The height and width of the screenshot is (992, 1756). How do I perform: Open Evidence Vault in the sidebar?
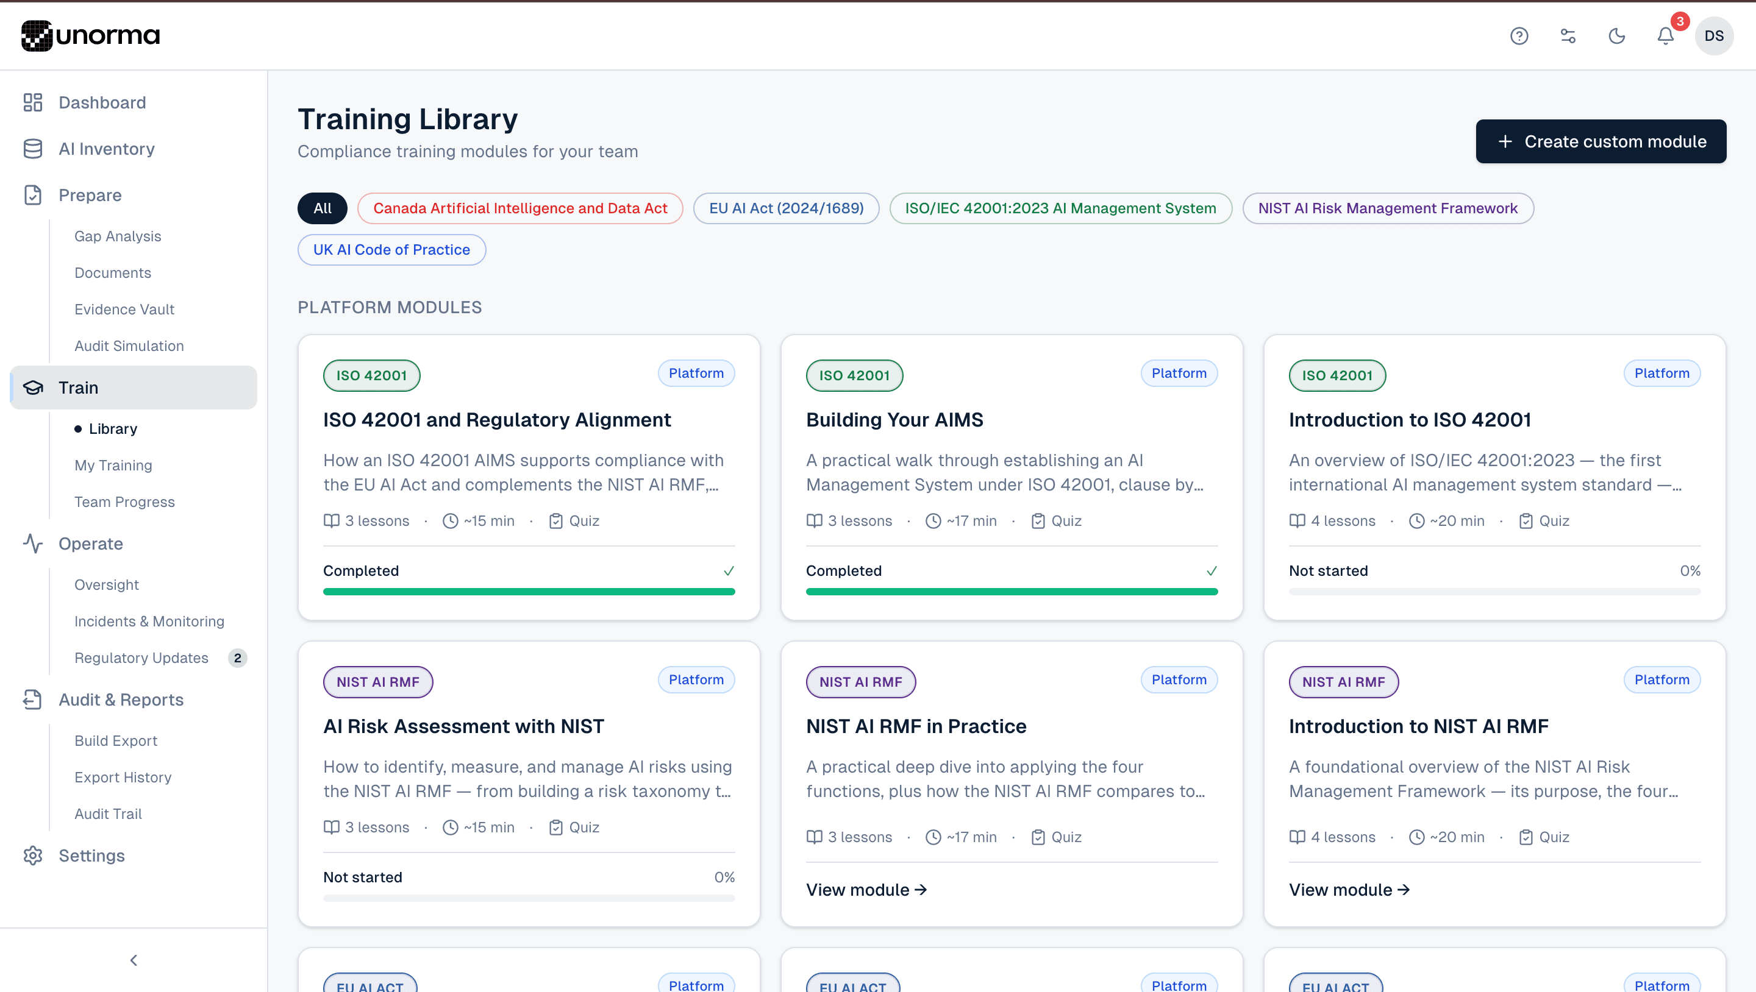tap(124, 310)
